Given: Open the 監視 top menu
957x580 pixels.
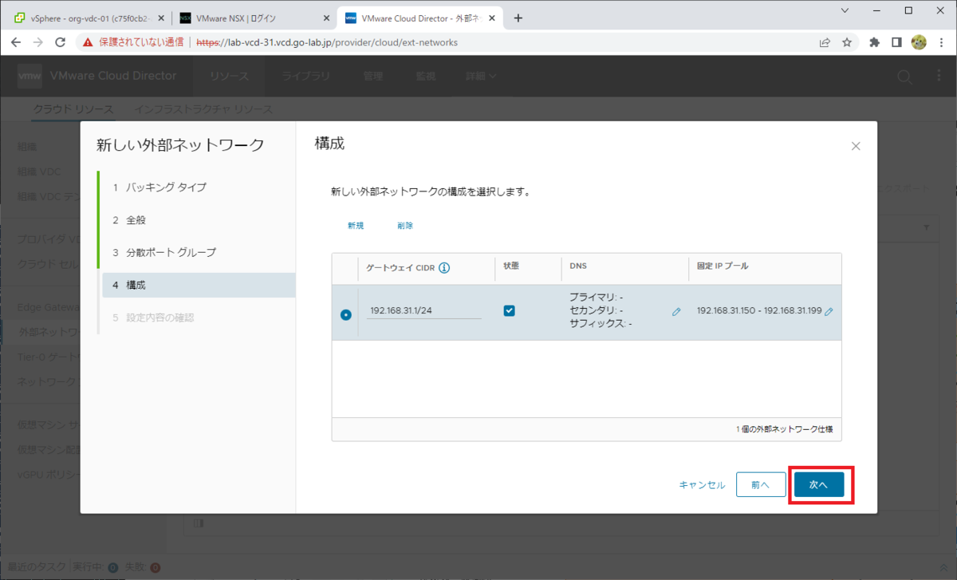Looking at the screenshot, I should pos(426,77).
